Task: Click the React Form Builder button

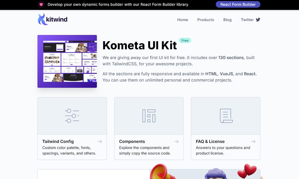Action: [x=238, y=4]
